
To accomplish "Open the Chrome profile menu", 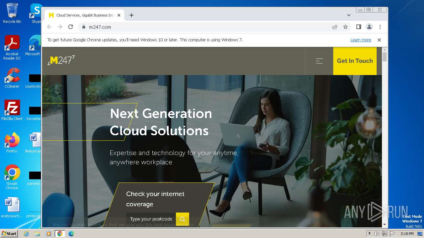I will 369,27.
